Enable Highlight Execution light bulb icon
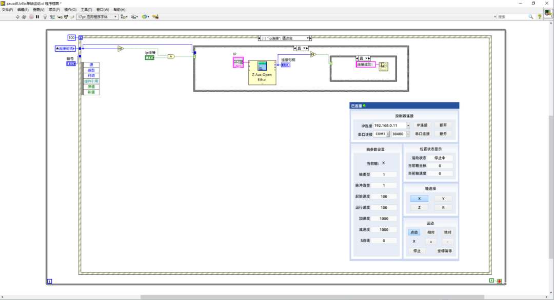 click(x=44, y=16)
